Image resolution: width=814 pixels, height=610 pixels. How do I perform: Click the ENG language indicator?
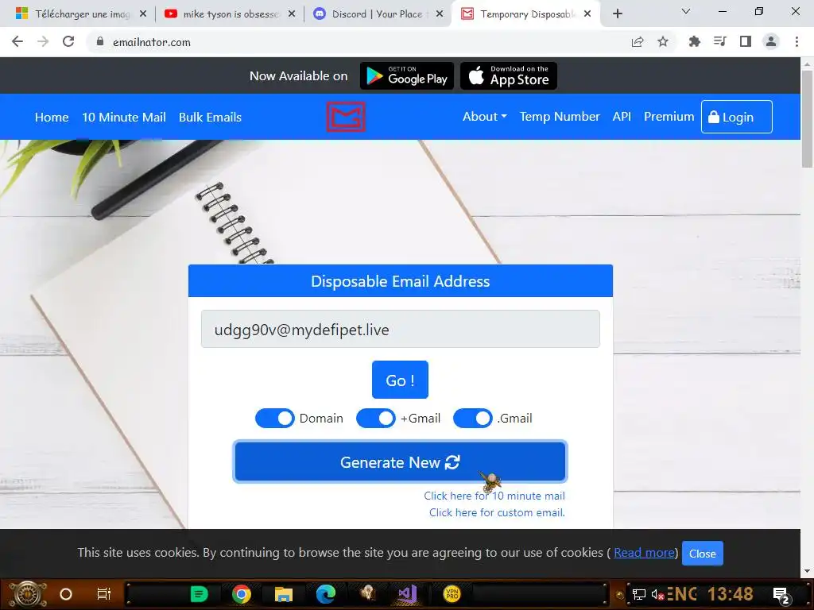click(x=681, y=594)
